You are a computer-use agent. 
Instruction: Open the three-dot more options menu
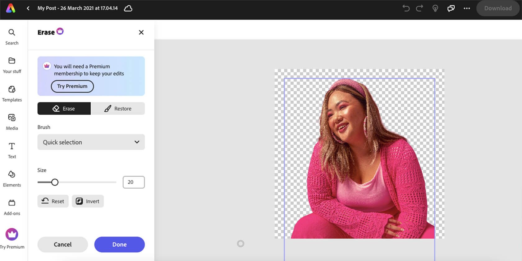point(467,8)
